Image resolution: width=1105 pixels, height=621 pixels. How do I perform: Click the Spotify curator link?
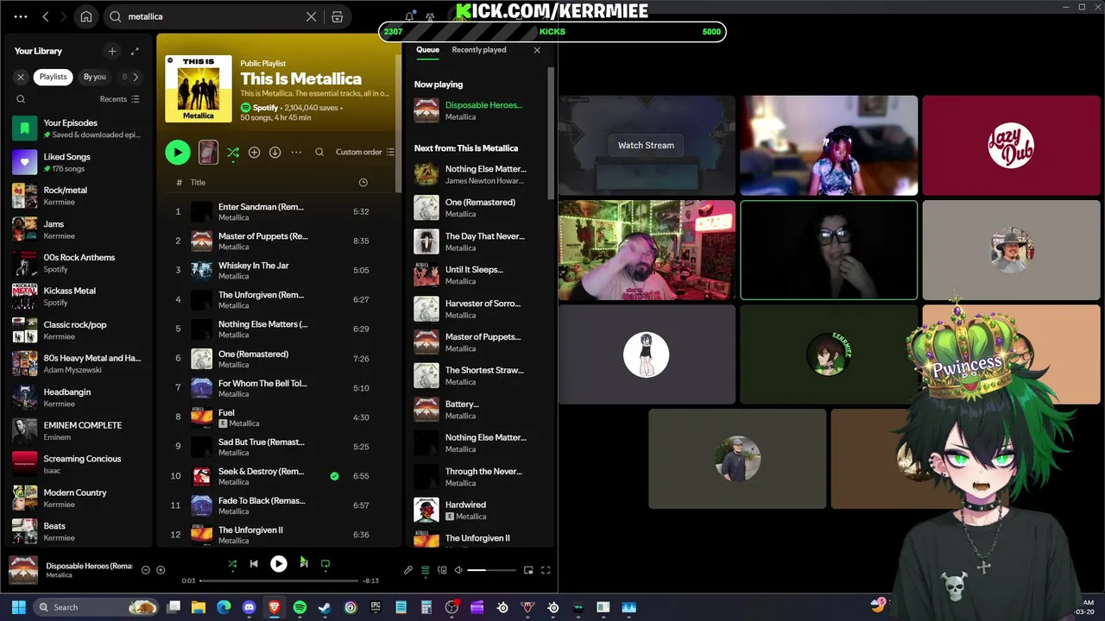click(266, 108)
